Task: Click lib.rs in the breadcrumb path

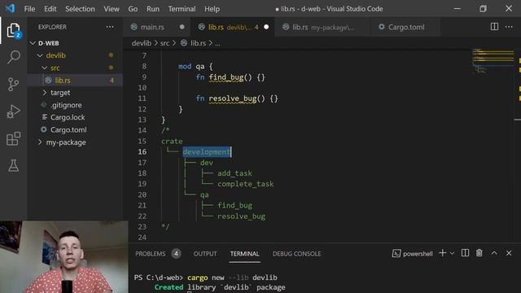Action: 198,43
